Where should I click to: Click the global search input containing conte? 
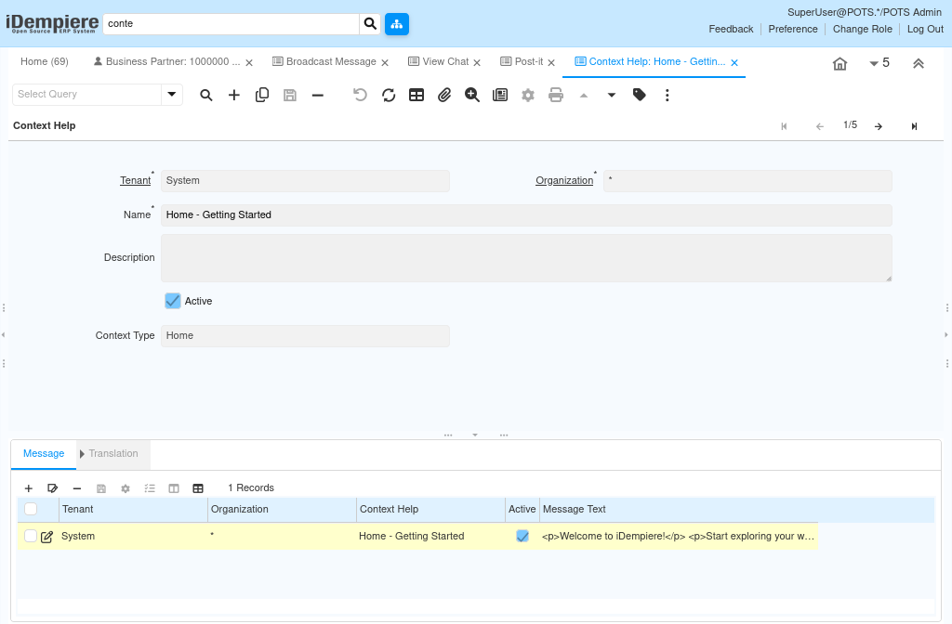[231, 23]
